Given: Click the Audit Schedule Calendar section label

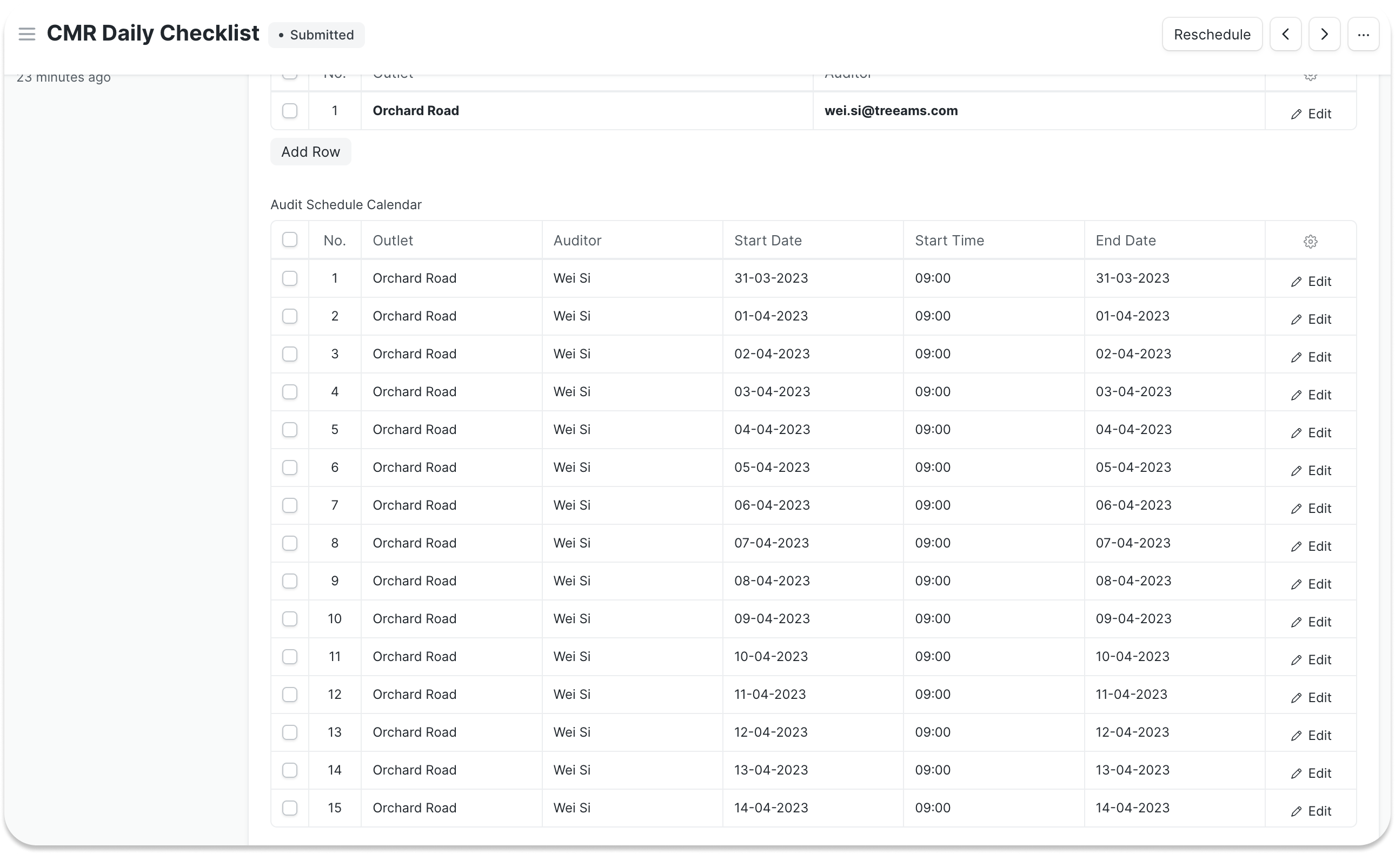Looking at the screenshot, I should (x=346, y=205).
